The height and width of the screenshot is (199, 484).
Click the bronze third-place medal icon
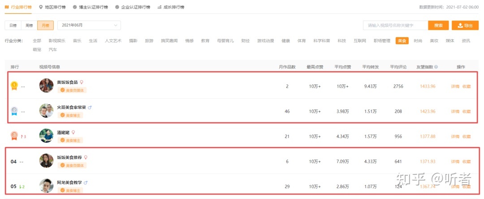click(x=14, y=135)
